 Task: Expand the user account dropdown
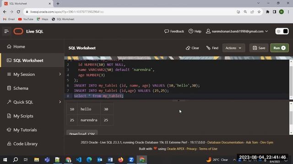pyautogui.click(x=237, y=31)
